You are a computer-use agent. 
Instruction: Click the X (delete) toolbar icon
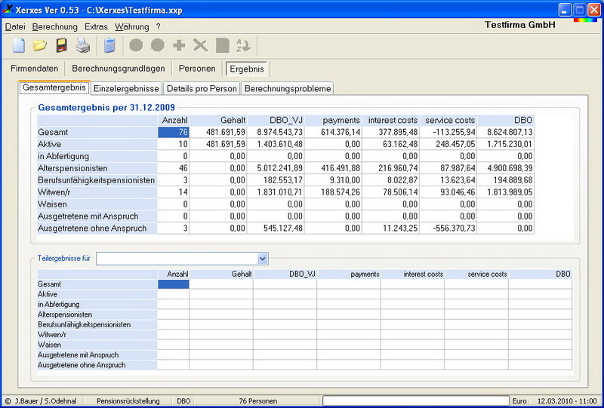[200, 46]
